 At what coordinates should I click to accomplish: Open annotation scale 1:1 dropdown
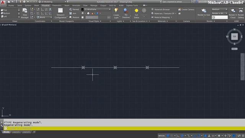[214, 136]
